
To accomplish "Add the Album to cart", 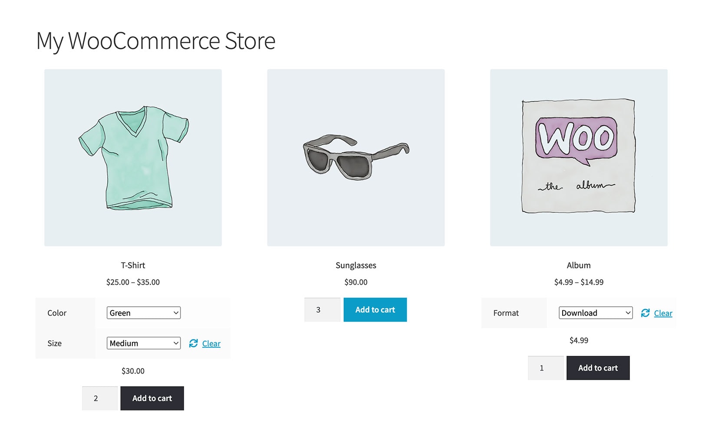I will (x=598, y=368).
